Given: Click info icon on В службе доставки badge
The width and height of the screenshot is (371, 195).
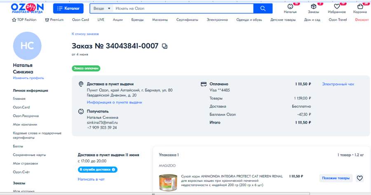Looking at the screenshot, I should pos(113,169).
